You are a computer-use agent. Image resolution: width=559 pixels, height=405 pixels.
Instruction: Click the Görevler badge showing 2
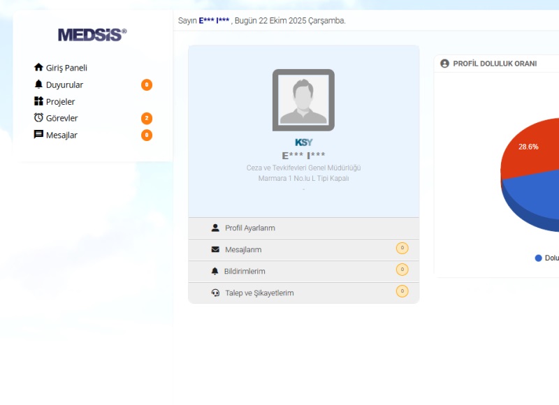tap(147, 118)
